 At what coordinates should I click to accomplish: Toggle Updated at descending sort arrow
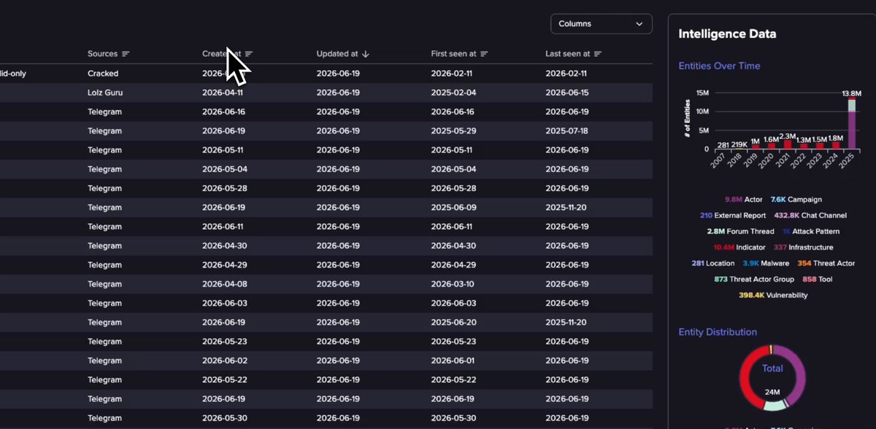(365, 54)
